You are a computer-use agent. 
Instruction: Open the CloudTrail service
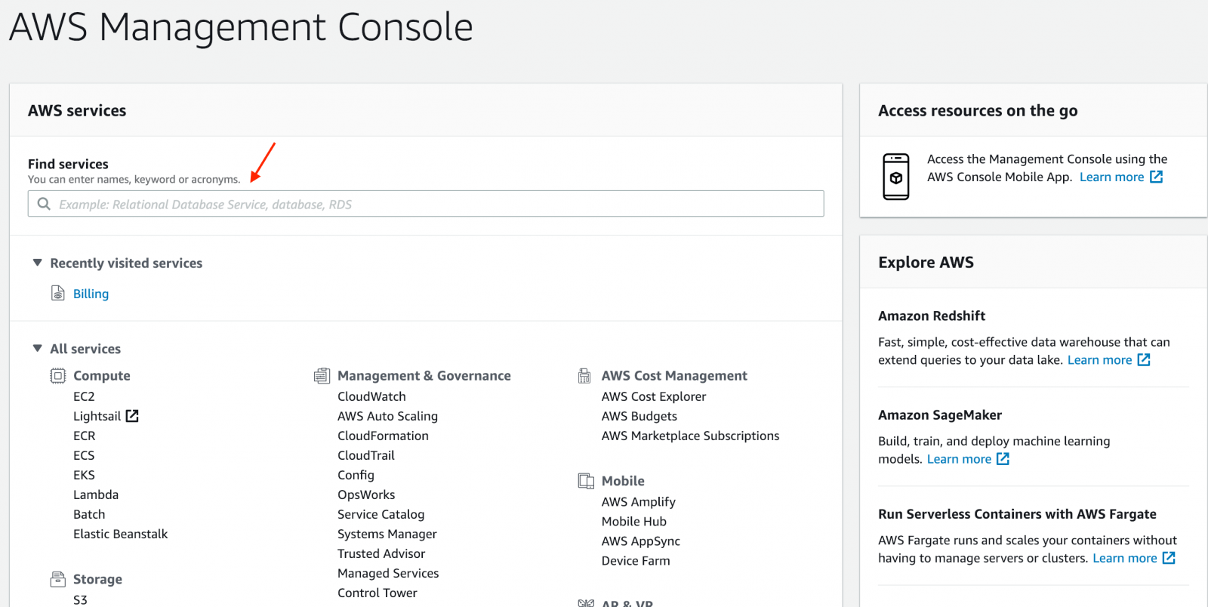pyautogui.click(x=366, y=455)
